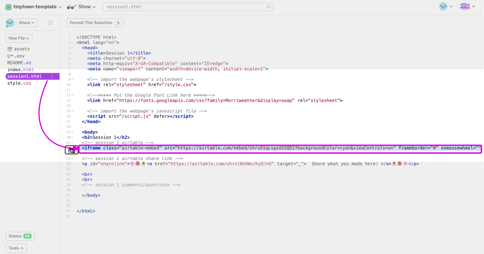
Task: Select style.css in the file list
Action: click(19, 83)
